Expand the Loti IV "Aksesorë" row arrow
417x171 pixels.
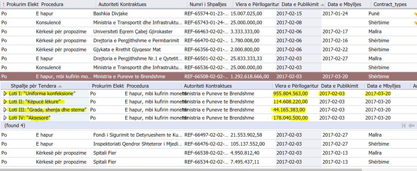(x=5, y=118)
